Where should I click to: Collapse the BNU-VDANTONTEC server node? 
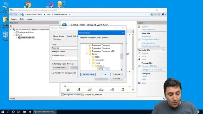pos(11,29)
